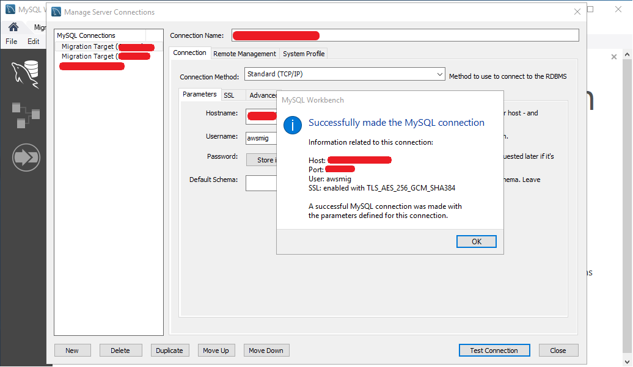Click the 'A successful MySQL connection was made' text
633x367 pixels.
pos(385,211)
